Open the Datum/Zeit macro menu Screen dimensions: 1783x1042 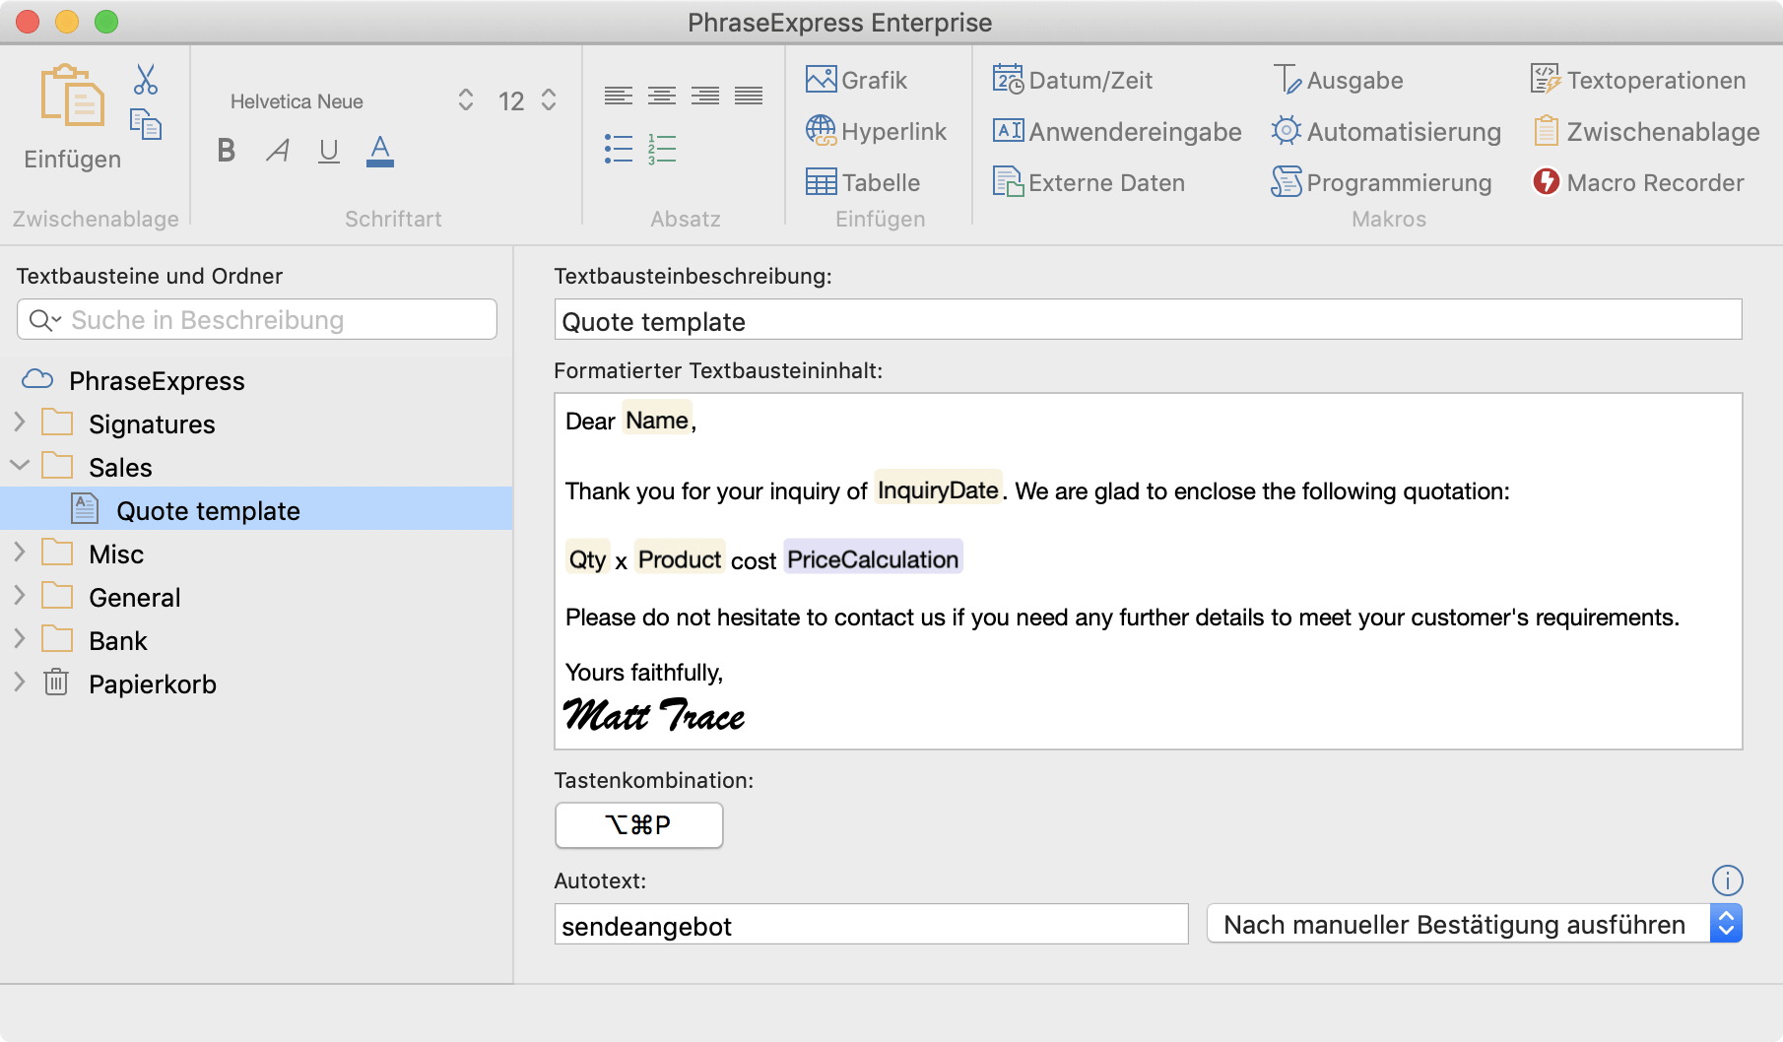tap(1073, 80)
